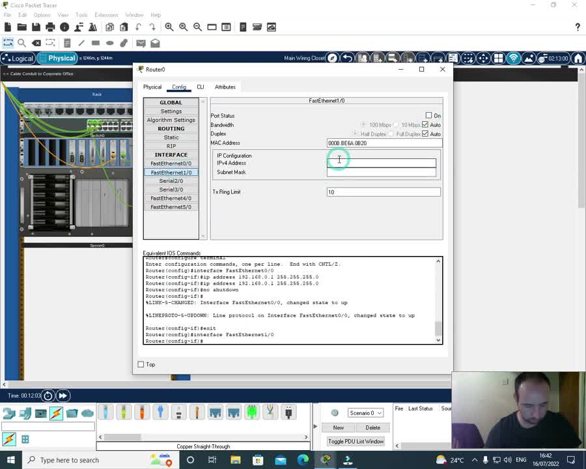Viewport: 586px width, 469px height.
Task: Choose the Place Note tool
Action: tap(67, 43)
